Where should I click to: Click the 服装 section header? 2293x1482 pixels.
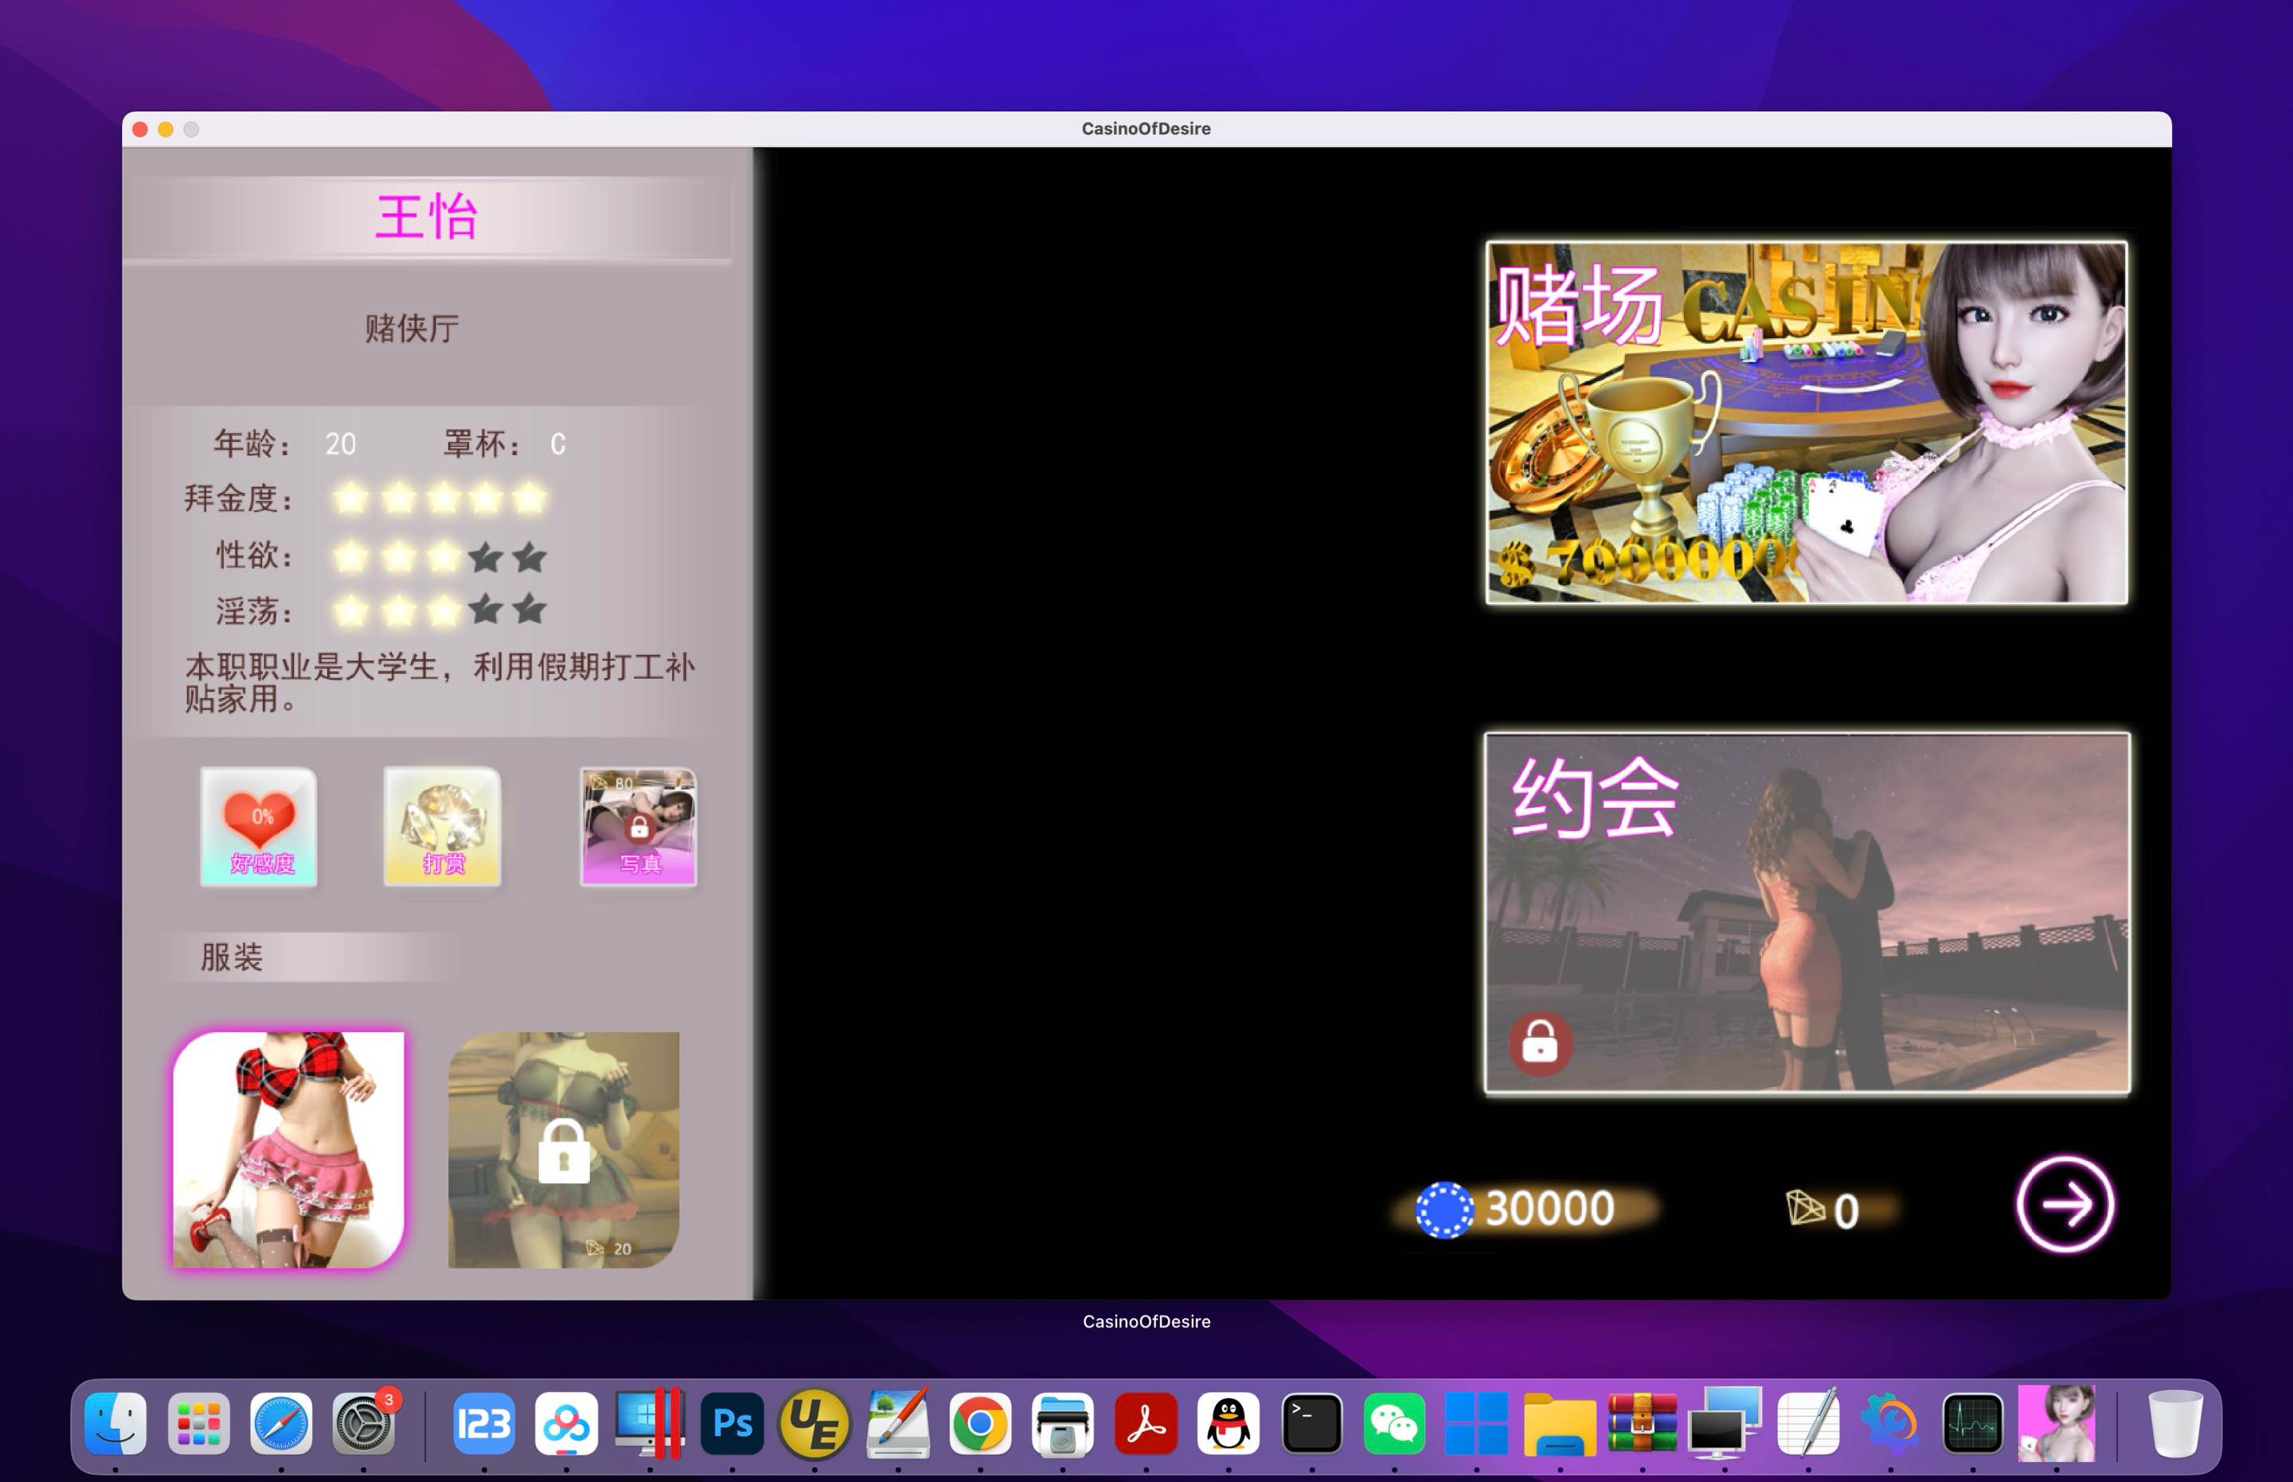(x=231, y=957)
